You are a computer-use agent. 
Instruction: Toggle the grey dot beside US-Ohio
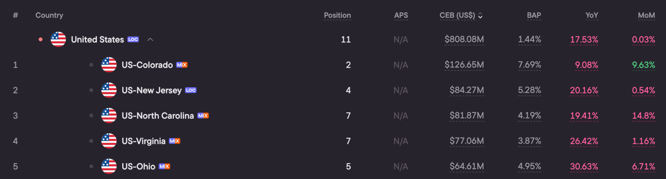pos(91,166)
